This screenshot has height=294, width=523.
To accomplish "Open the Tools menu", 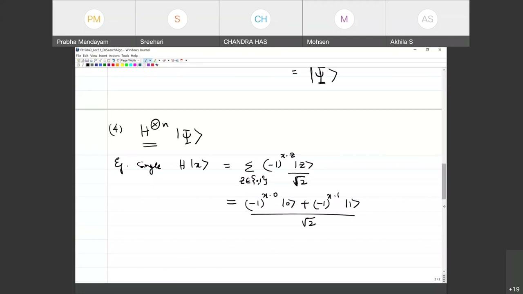I will point(125,56).
